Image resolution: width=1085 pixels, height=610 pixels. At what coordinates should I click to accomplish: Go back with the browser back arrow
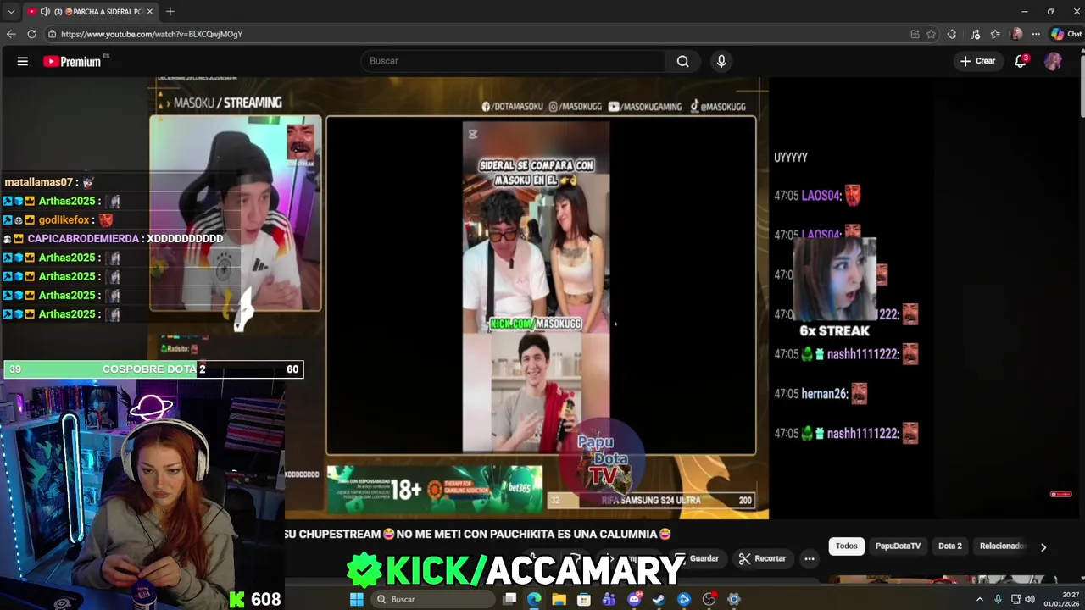[x=11, y=34]
